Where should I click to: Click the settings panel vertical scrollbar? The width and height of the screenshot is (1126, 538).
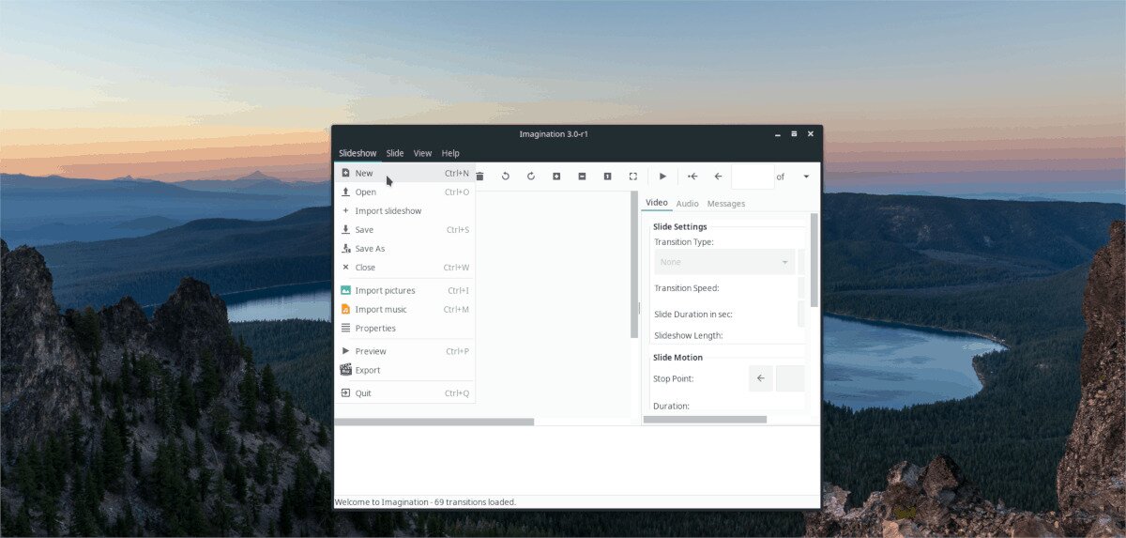click(x=814, y=258)
